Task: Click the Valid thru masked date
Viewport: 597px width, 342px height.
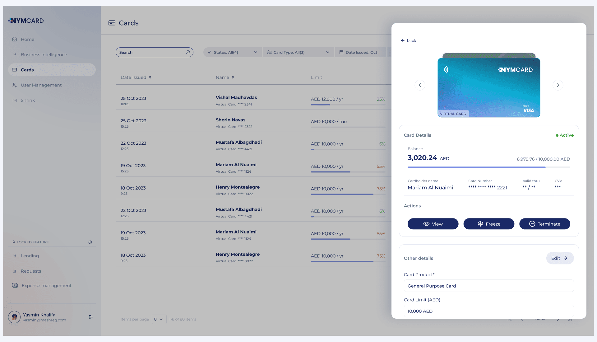Action: [529, 187]
